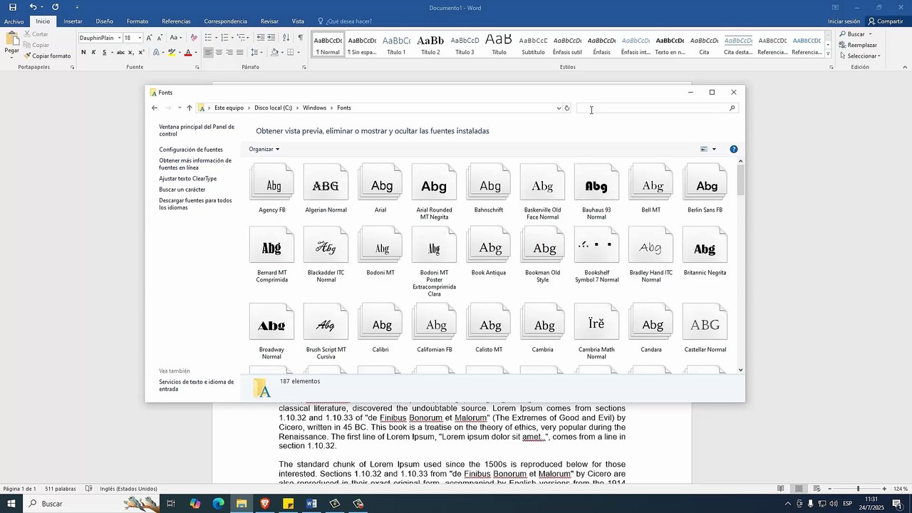Go back in Fonts window
Viewport: 912px width, 513px height.
[x=155, y=108]
